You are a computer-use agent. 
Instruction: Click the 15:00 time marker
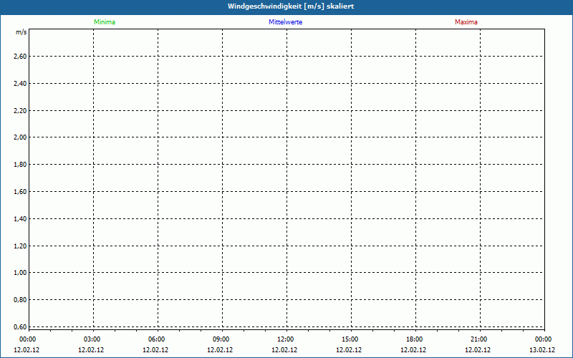350,339
